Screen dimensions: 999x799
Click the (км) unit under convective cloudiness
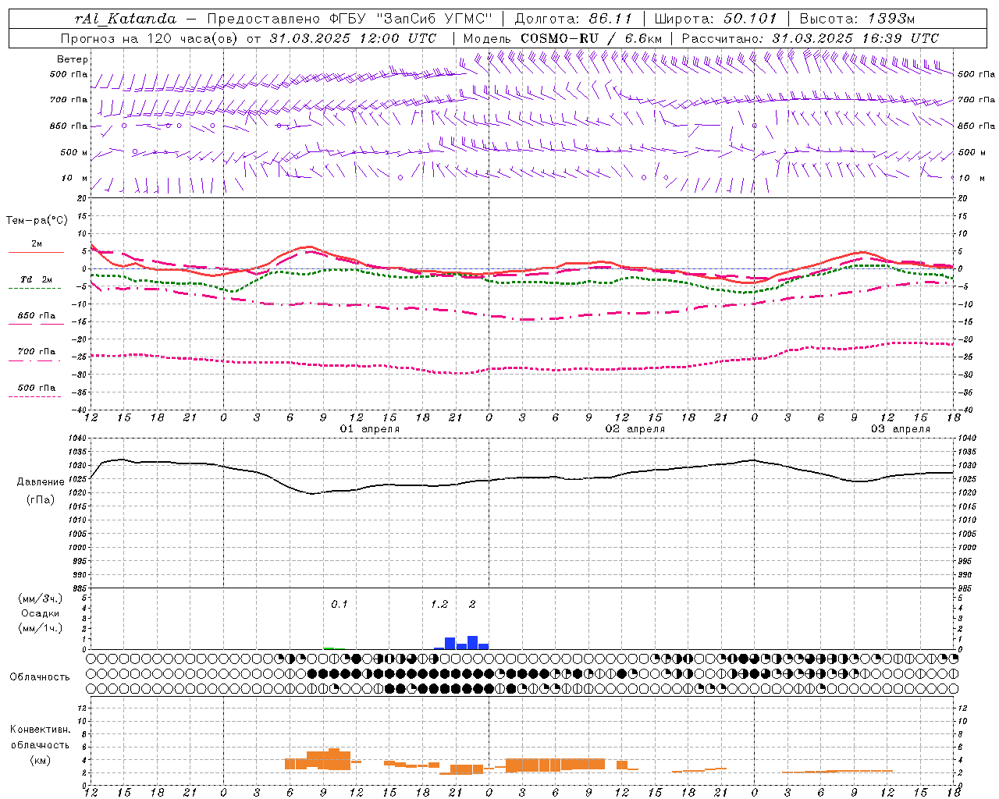tap(41, 761)
